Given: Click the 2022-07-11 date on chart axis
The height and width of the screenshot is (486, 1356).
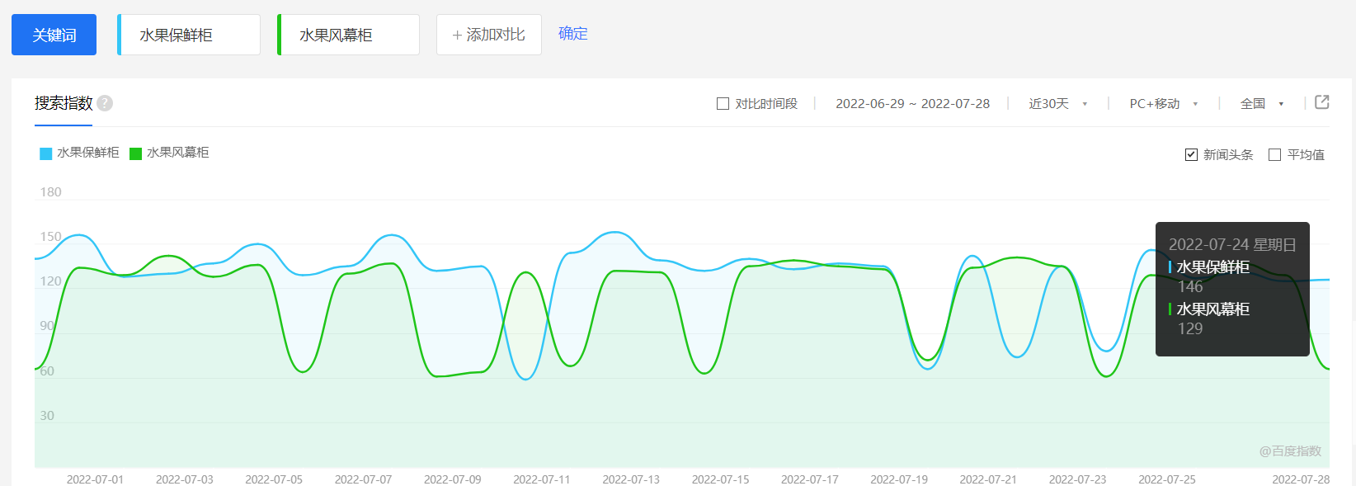Looking at the screenshot, I should coord(541,479).
